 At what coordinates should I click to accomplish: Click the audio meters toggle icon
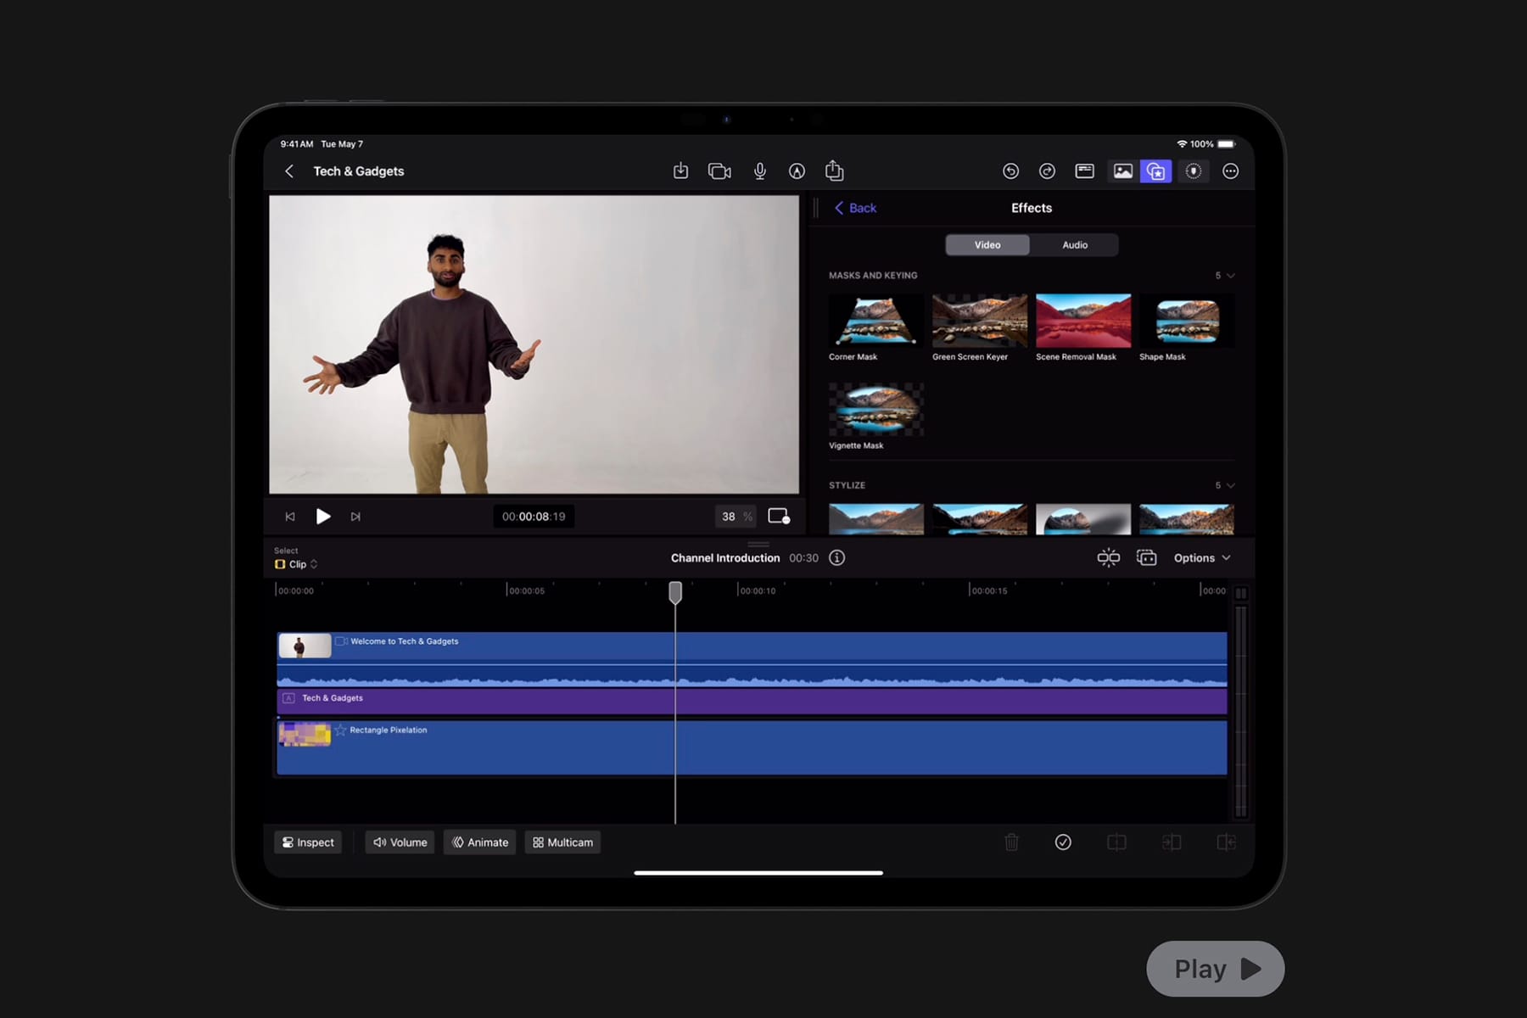pyautogui.click(x=1241, y=593)
